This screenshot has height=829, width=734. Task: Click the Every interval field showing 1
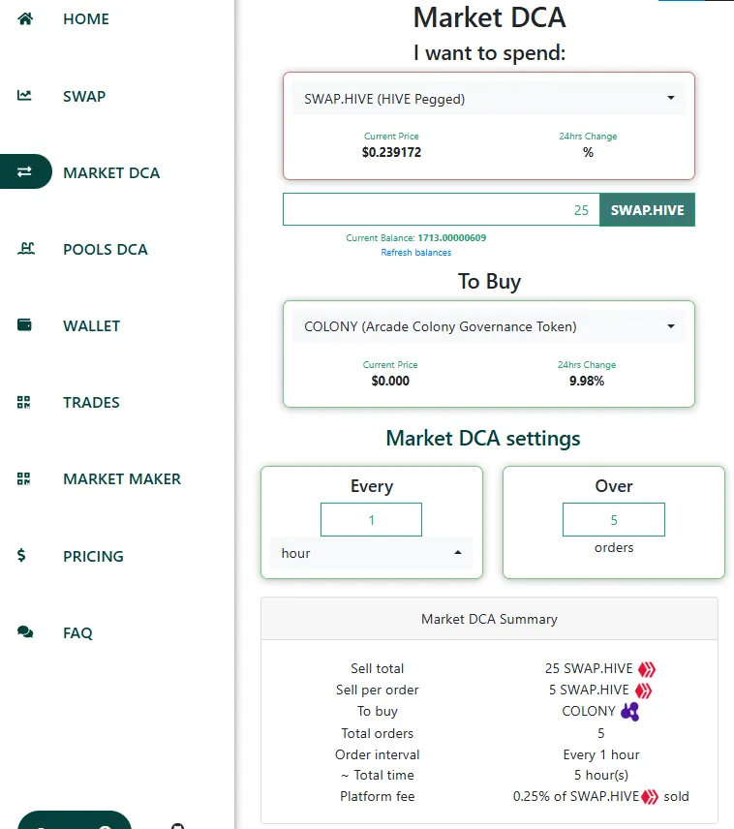pos(371,520)
